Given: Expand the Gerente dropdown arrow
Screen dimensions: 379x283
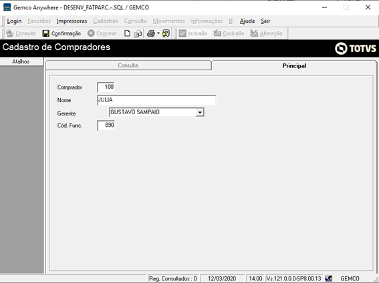Looking at the screenshot, I should coord(200,112).
